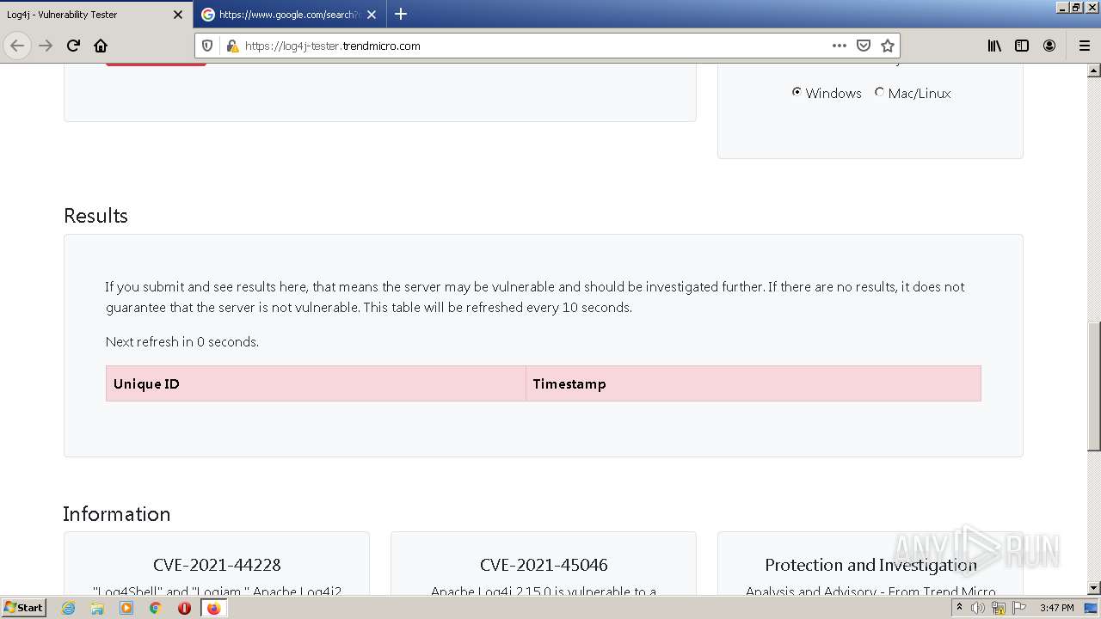Click the Next refresh countdown text
Viewport: 1101px width, 619px height.
coord(182,341)
